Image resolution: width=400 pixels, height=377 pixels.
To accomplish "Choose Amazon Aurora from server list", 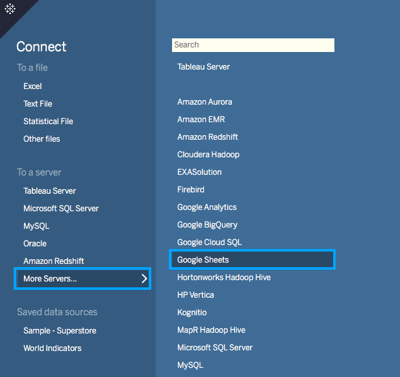I will point(205,102).
